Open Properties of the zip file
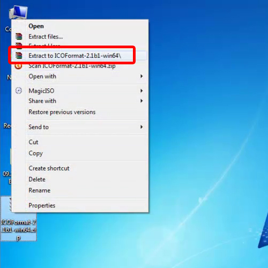Viewport: 268px width, 268px height. pos(80,205)
